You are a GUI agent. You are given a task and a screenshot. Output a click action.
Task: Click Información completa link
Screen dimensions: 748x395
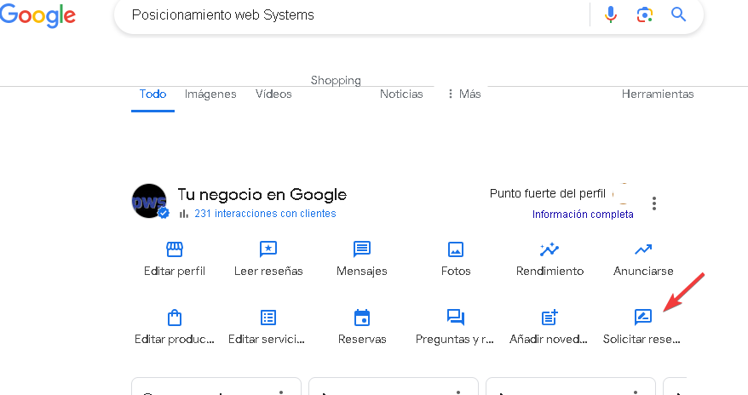pyautogui.click(x=583, y=215)
